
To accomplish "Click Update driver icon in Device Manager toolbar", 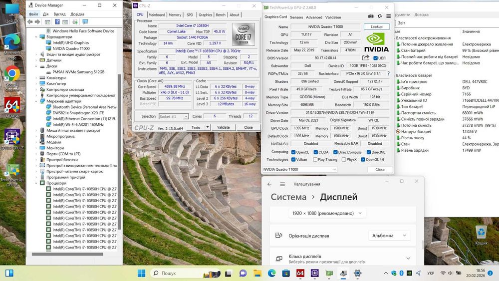I will (x=75, y=22).
